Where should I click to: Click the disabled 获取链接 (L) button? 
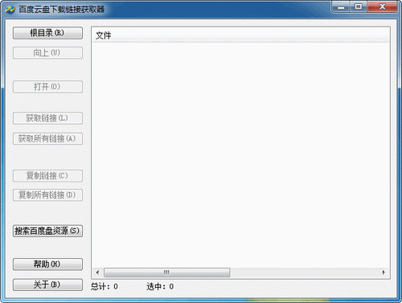click(x=47, y=118)
